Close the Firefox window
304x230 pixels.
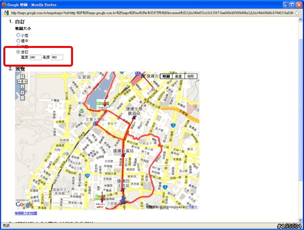299,5
